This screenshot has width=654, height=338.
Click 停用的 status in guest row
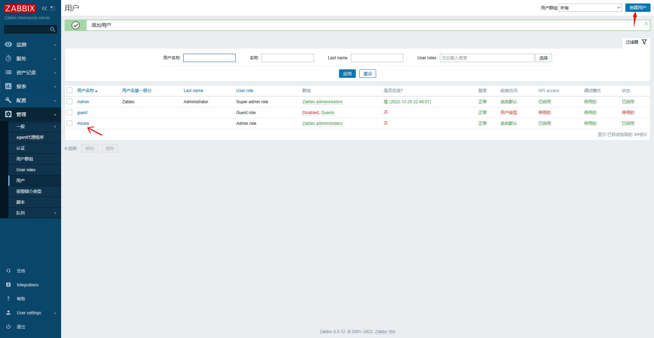click(x=628, y=113)
